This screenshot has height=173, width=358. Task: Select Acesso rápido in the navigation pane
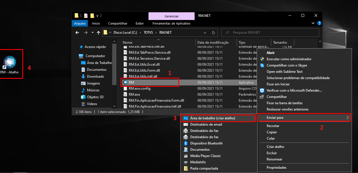[95, 47]
